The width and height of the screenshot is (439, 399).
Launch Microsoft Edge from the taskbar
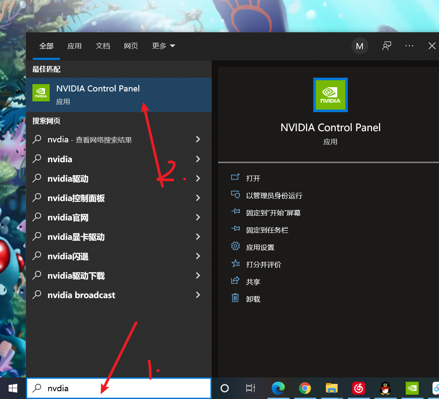pos(278,388)
